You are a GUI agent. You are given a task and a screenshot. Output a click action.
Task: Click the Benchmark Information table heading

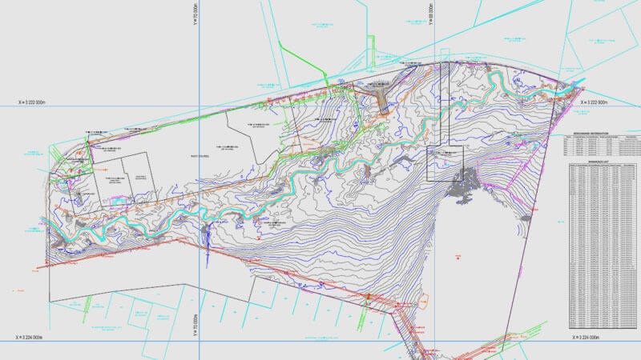tap(591, 134)
